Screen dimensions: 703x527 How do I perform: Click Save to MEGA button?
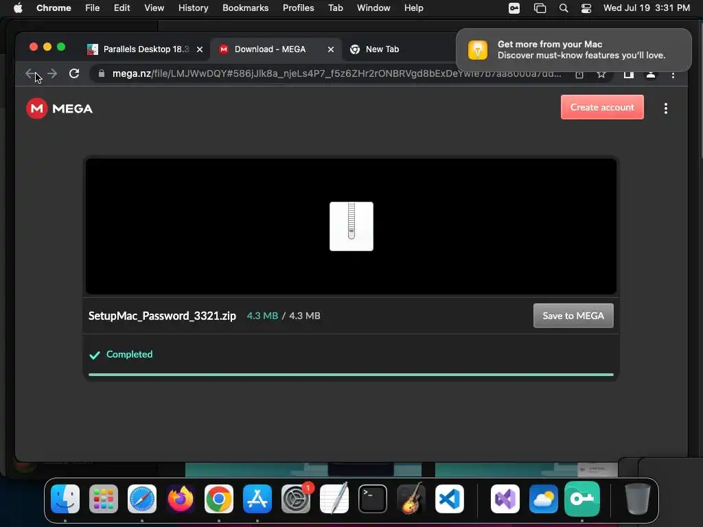click(573, 316)
